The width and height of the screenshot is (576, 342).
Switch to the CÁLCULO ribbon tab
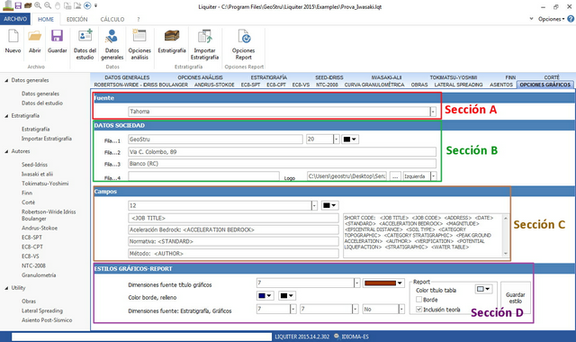(x=112, y=19)
